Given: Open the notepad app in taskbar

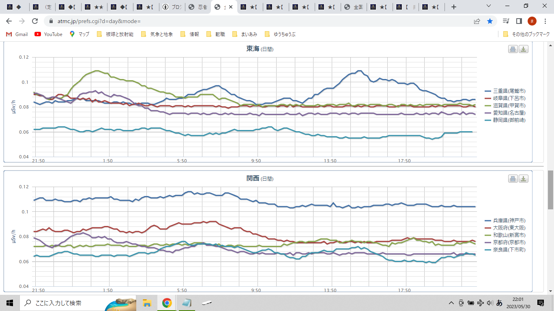Looking at the screenshot, I should (x=187, y=303).
